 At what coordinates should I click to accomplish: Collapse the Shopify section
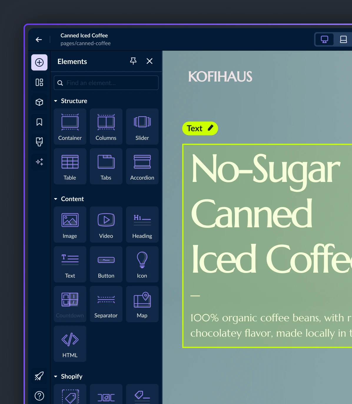click(68, 377)
